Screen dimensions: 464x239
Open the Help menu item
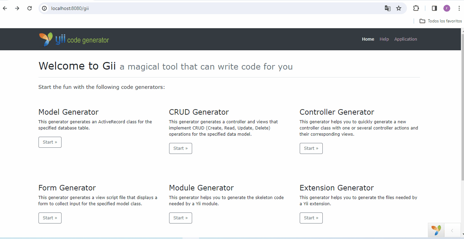pos(384,39)
